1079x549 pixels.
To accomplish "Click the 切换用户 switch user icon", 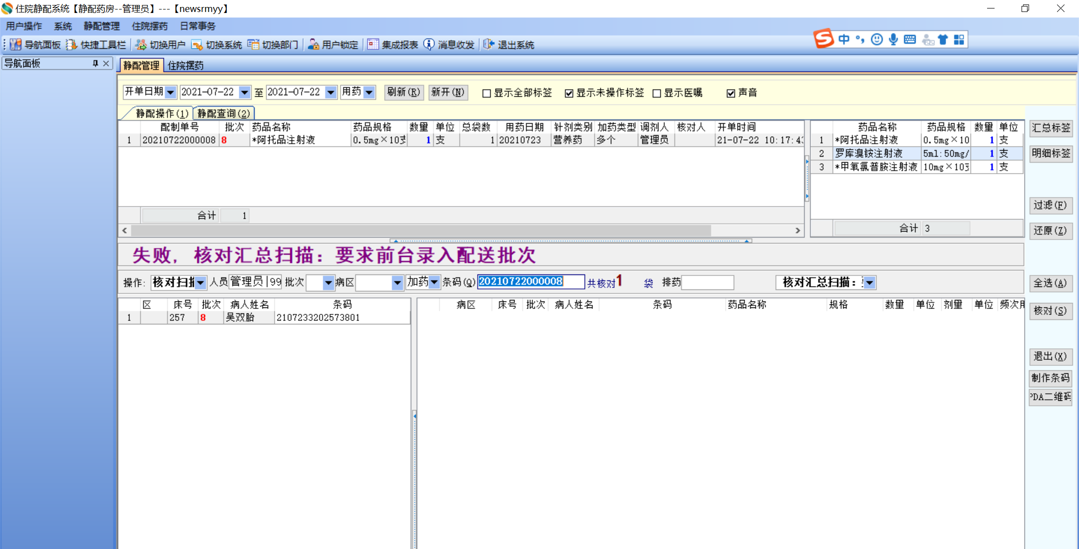I will 141,45.
